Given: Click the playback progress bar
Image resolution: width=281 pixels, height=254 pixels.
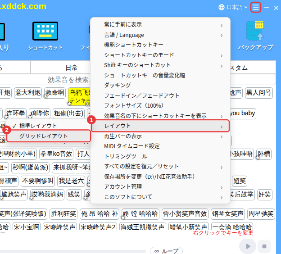Looking at the screenshot, I should coord(73,251).
